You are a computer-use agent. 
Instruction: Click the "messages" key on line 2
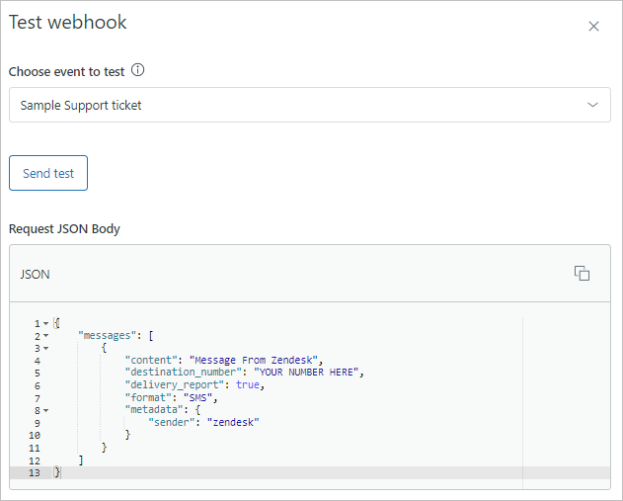(x=107, y=336)
